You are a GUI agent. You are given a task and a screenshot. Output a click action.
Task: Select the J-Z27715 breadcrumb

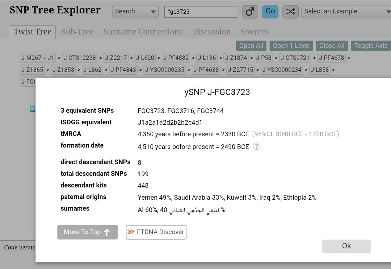point(240,70)
